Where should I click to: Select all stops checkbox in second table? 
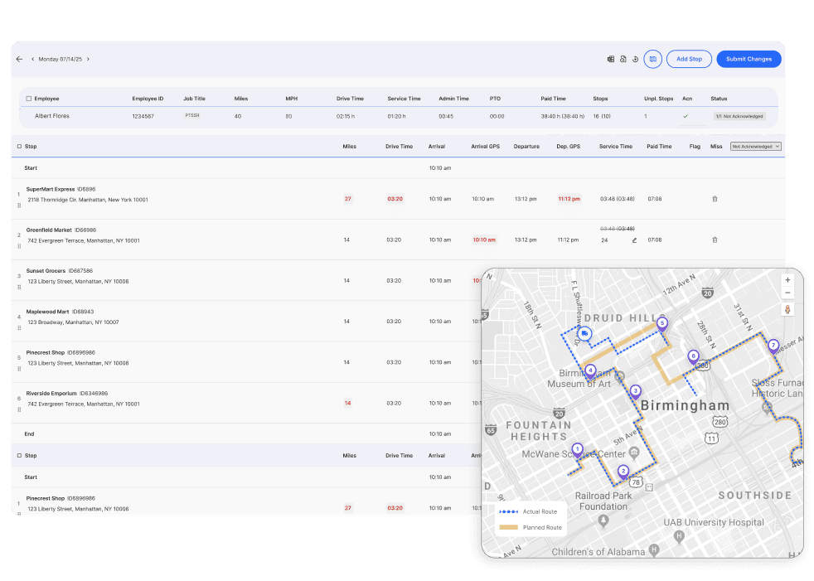pos(19,455)
